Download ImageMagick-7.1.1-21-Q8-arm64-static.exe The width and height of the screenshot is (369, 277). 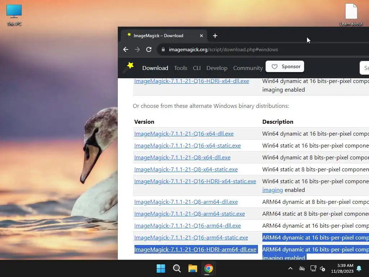point(190,214)
